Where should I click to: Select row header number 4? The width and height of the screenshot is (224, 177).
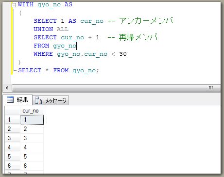tap(13, 147)
